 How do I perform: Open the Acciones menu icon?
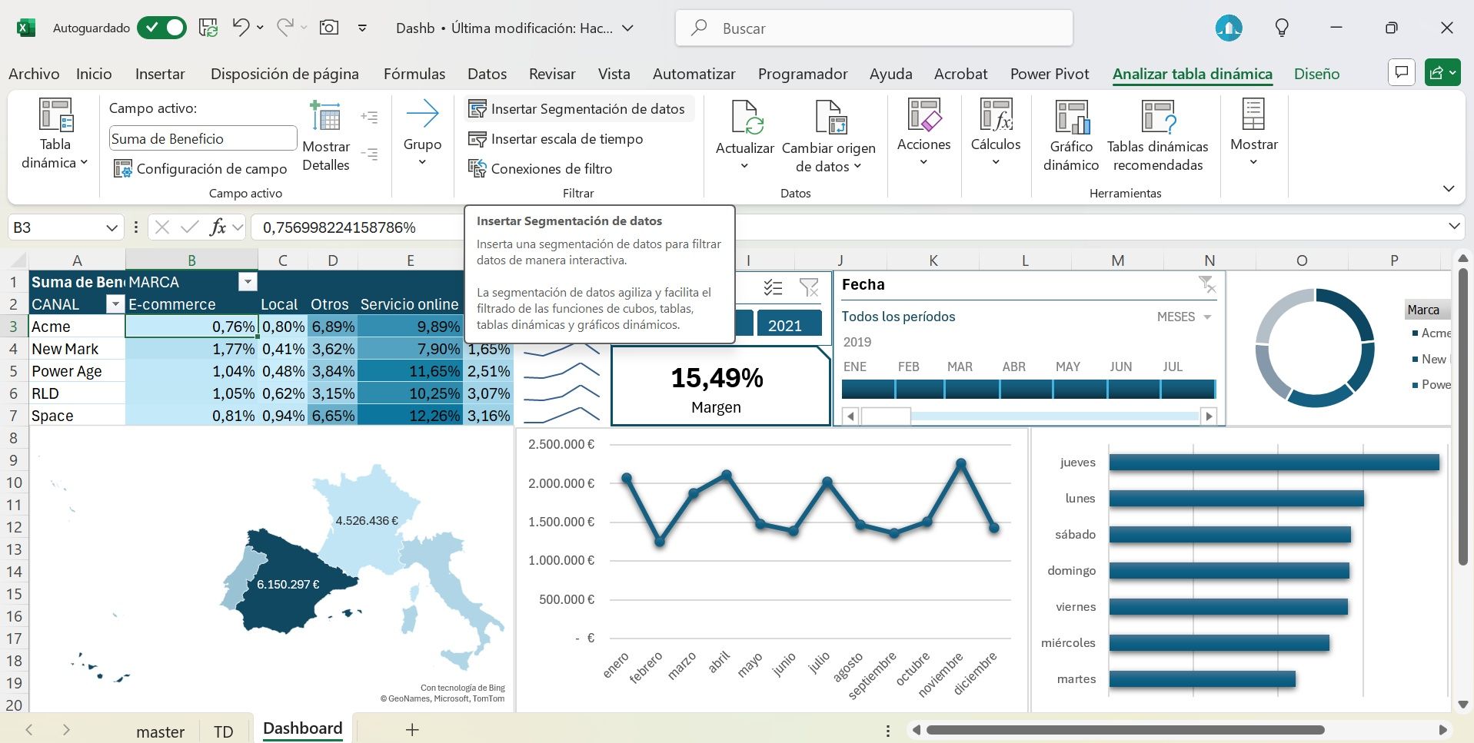[923, 114]
